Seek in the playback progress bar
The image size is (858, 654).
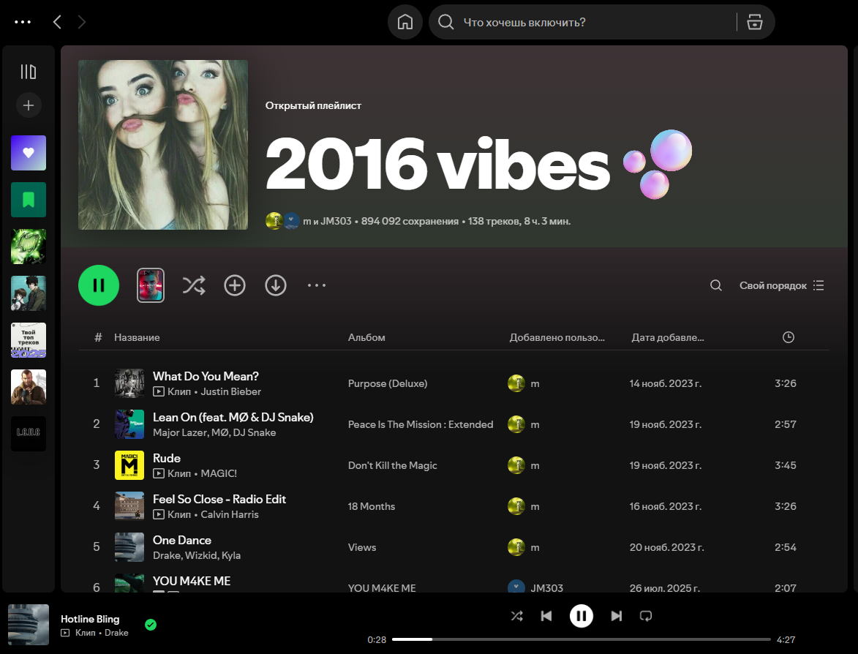coord(581,639)
